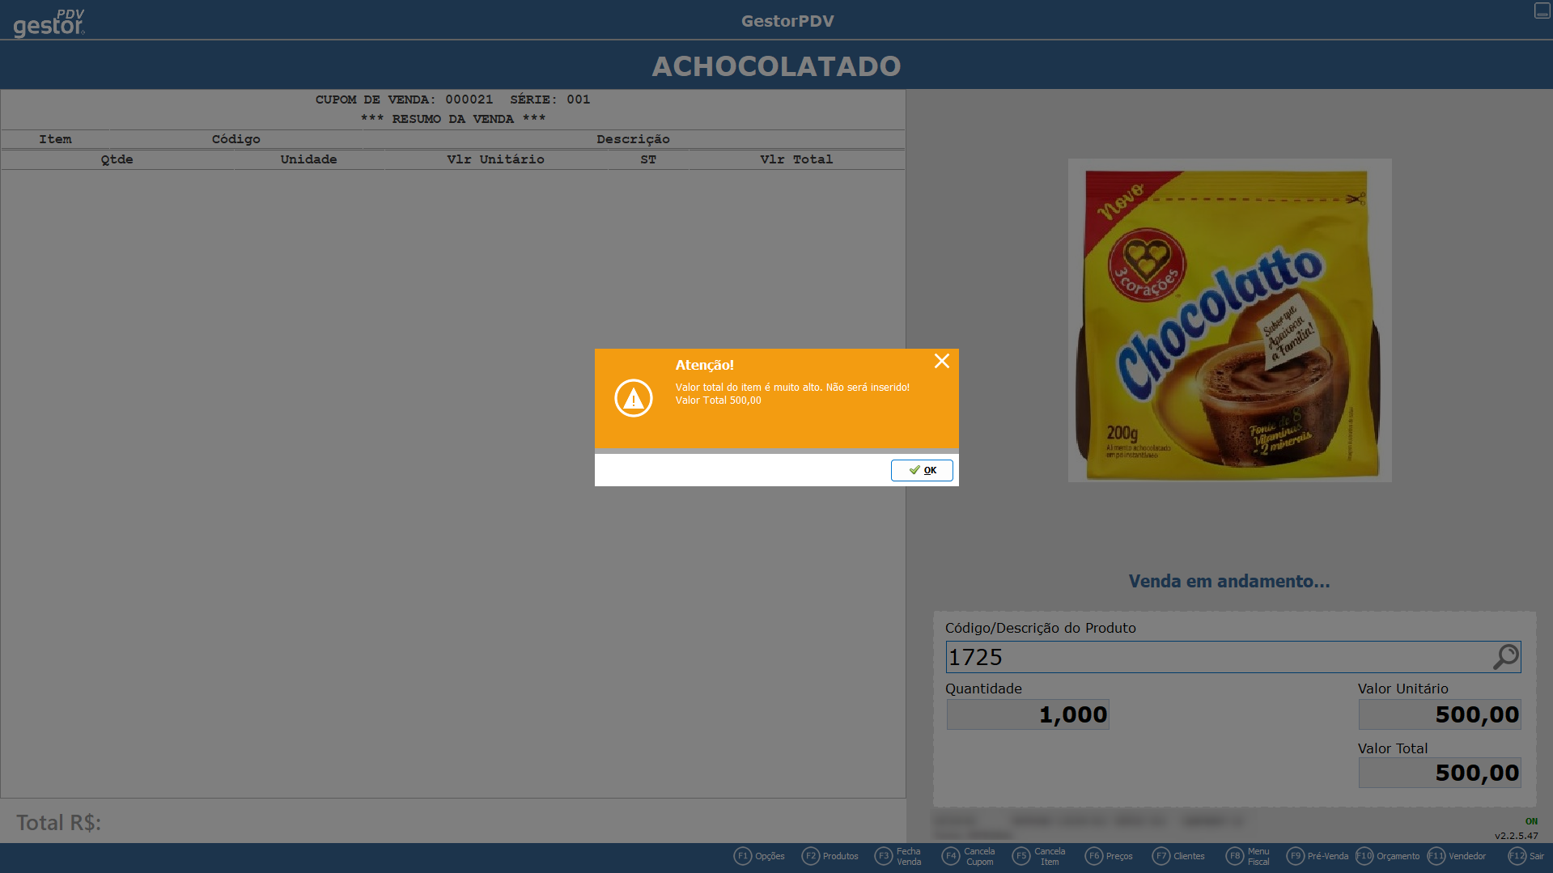
Task: Click the Quantidade field
Action: tap(1028, 714)
